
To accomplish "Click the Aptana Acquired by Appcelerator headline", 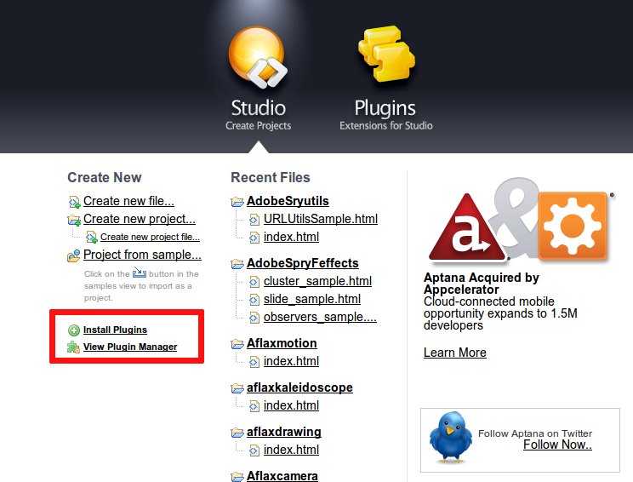I will coord(482,284).
